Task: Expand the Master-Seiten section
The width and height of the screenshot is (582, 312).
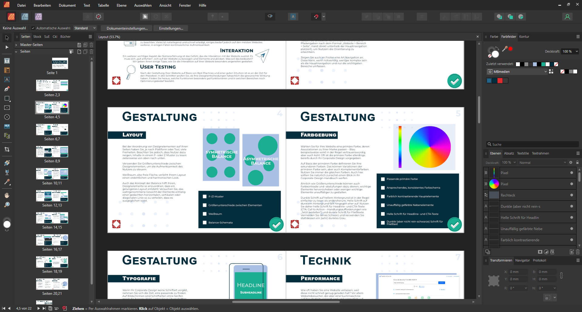Action: [16, 45]
